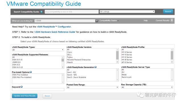Click ReadyNode Profile list scrollbar thumb

[x=172, y=55]
